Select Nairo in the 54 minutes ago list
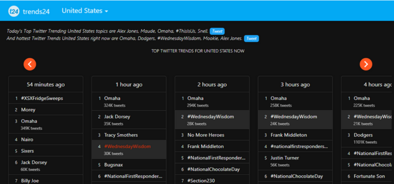 point(27,139)
